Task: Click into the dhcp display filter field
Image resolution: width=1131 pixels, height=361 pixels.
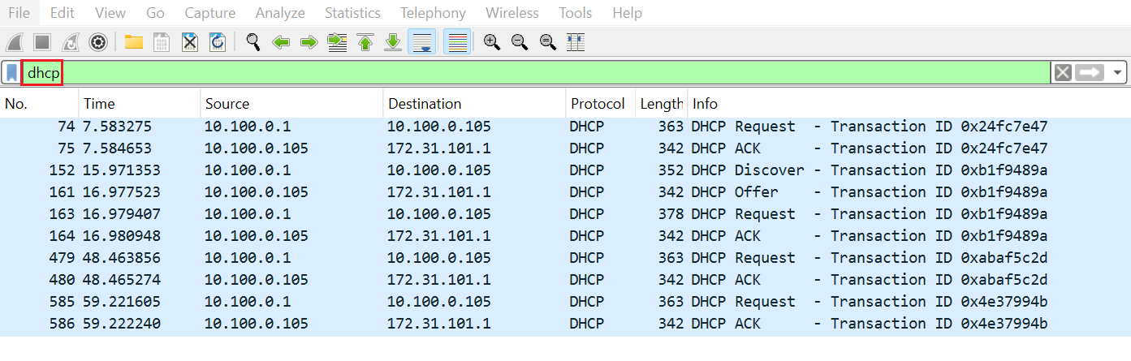Action: click(487, 73)
